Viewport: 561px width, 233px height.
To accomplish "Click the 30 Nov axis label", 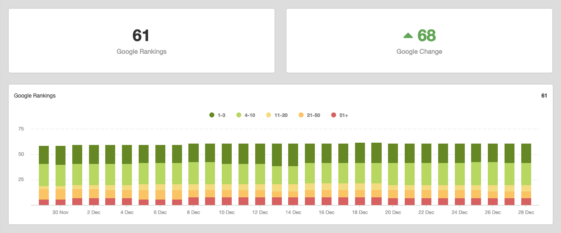I will (61, 212).
